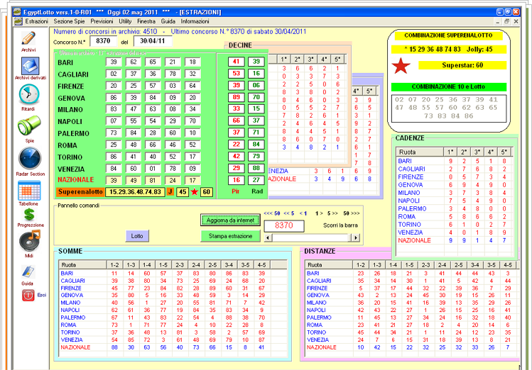
Task: Go back 50 draws with <<< 50
Action: (272, 213)
